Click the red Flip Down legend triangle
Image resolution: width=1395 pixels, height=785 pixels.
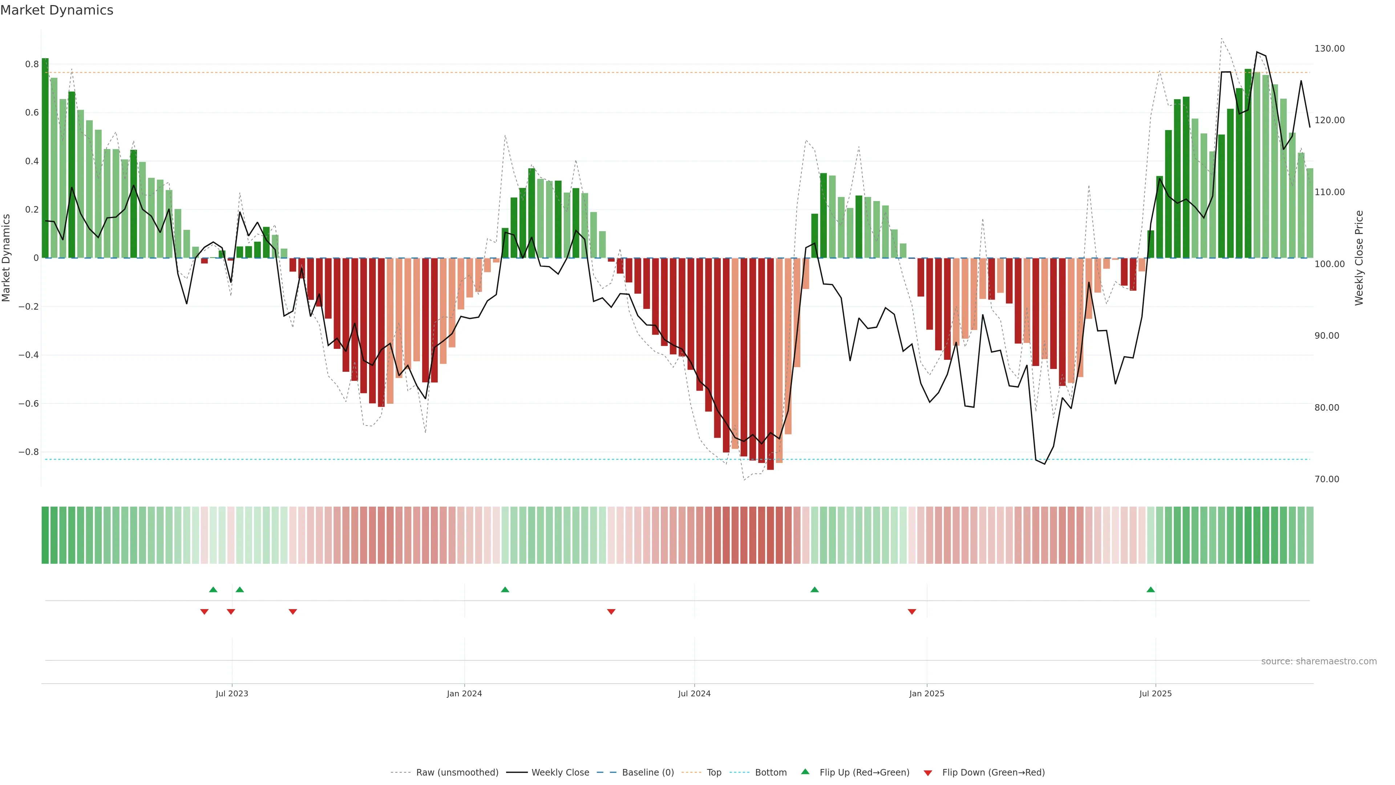928,773
